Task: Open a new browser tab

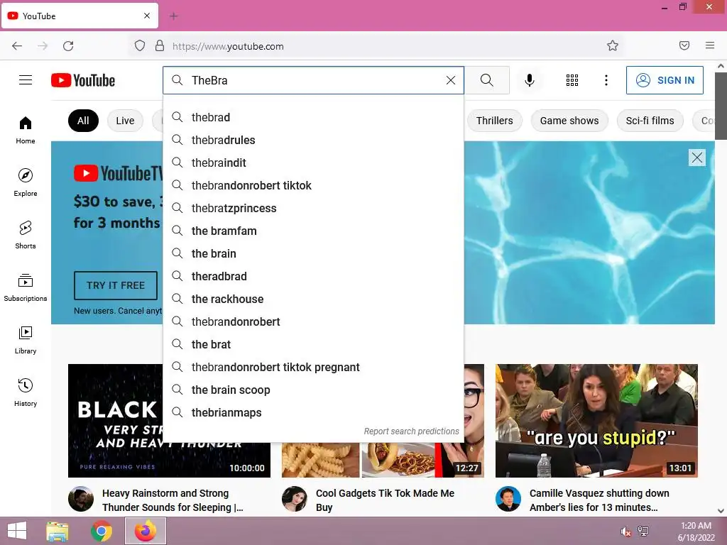Action: point(173,16)
